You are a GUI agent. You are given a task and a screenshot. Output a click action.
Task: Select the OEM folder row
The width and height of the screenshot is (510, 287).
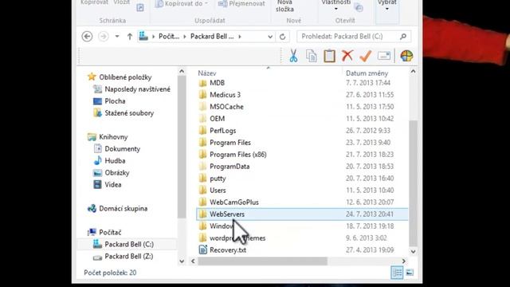coord(303,119)
